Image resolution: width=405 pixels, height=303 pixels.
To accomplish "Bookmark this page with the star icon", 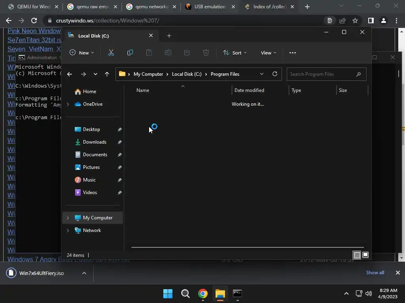I will (355, 21).
